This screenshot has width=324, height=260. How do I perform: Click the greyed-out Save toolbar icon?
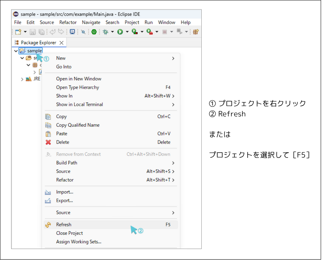33,32
